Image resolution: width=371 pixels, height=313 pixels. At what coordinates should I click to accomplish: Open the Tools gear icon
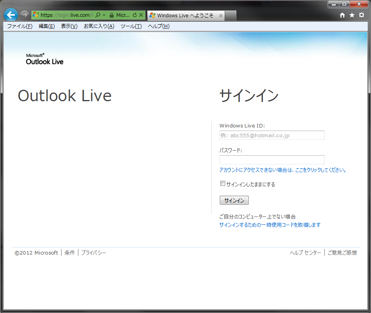tap(362, 15)
